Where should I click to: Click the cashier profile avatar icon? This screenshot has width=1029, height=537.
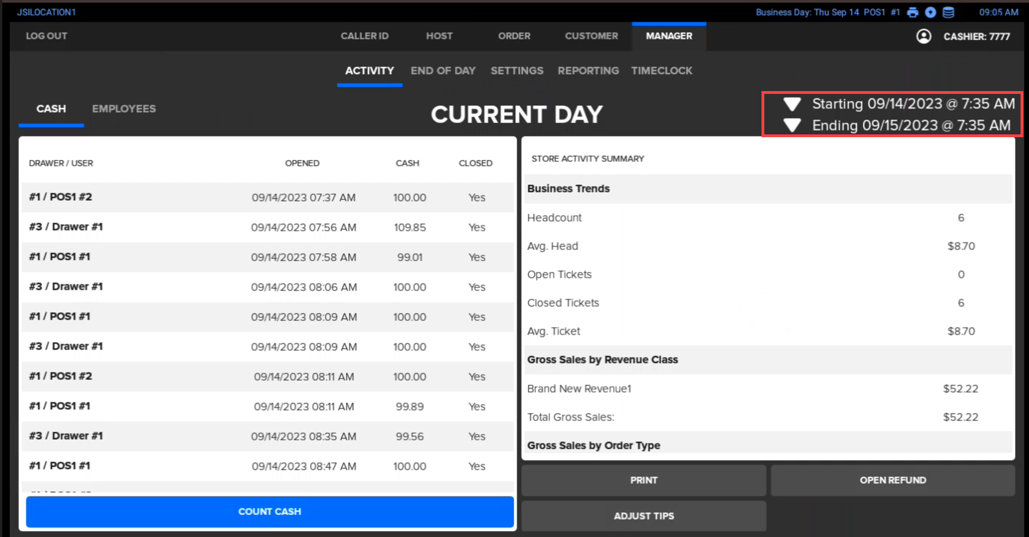(x=923, y=37)
